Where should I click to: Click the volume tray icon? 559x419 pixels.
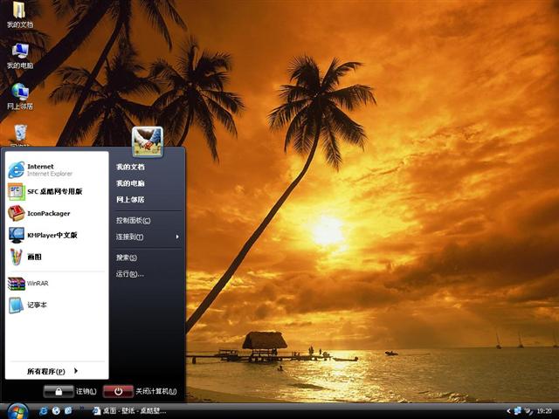point(528,411)
